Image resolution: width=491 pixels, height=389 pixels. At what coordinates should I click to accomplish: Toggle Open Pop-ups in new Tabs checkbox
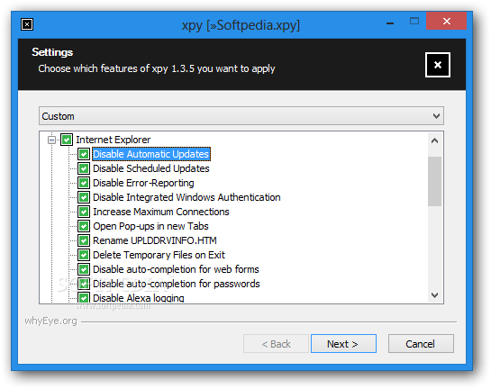tap(84, 226)
